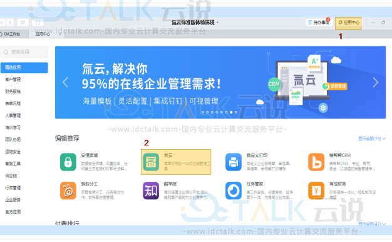392x242 pixels.
Task: Click the fullscreen expand icon in toolbar
Action: pyautogui.click(x=38, y=23)
